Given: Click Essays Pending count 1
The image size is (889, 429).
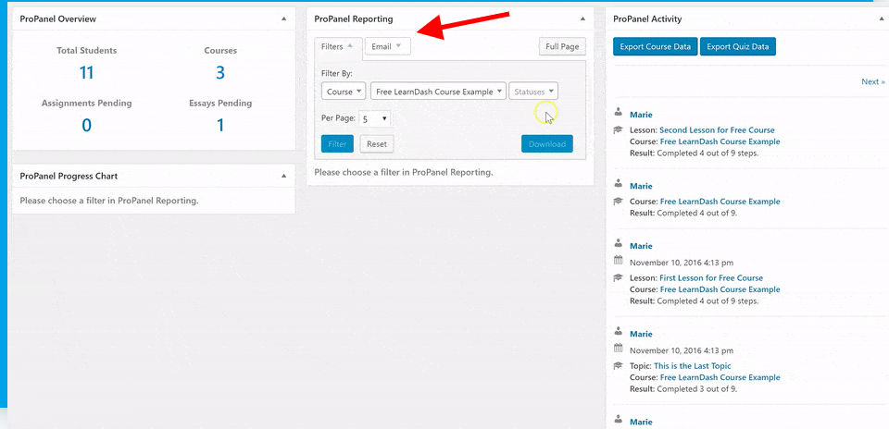Looking at the screenshot, I should pos(220,125).
